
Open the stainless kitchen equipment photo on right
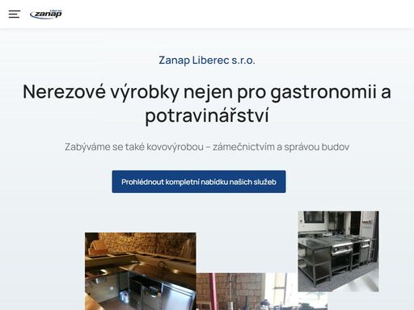tap(338, 251)
